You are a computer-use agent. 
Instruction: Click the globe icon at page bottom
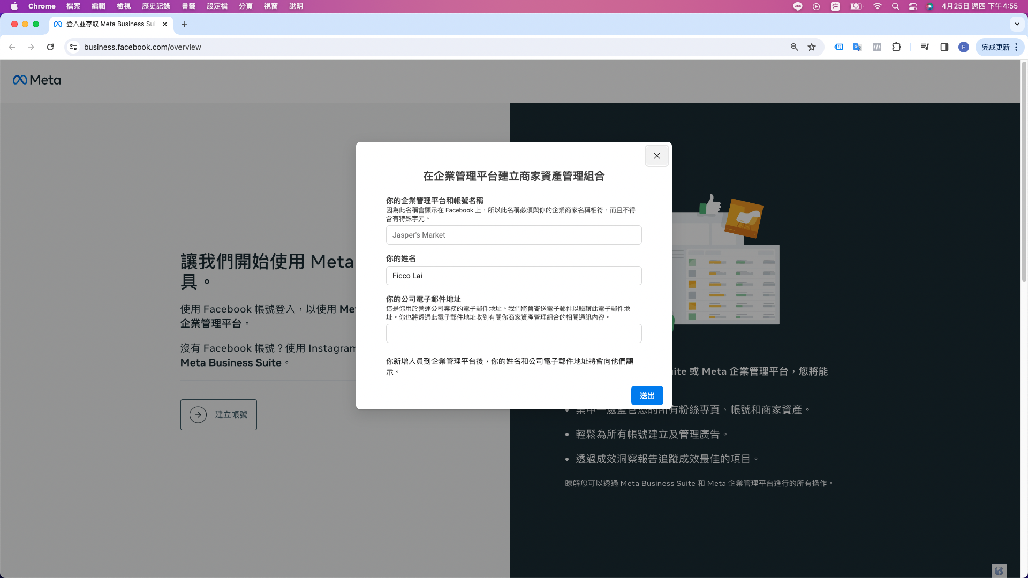click(x=999, y=571)
